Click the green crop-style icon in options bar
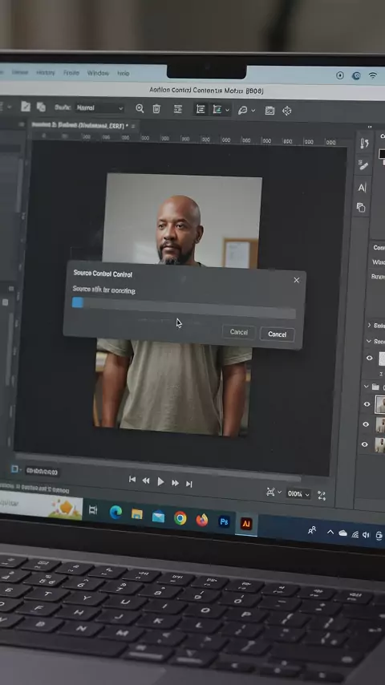Image resolution: width=385 pixels, height=685 pixels. click(217, 109)
